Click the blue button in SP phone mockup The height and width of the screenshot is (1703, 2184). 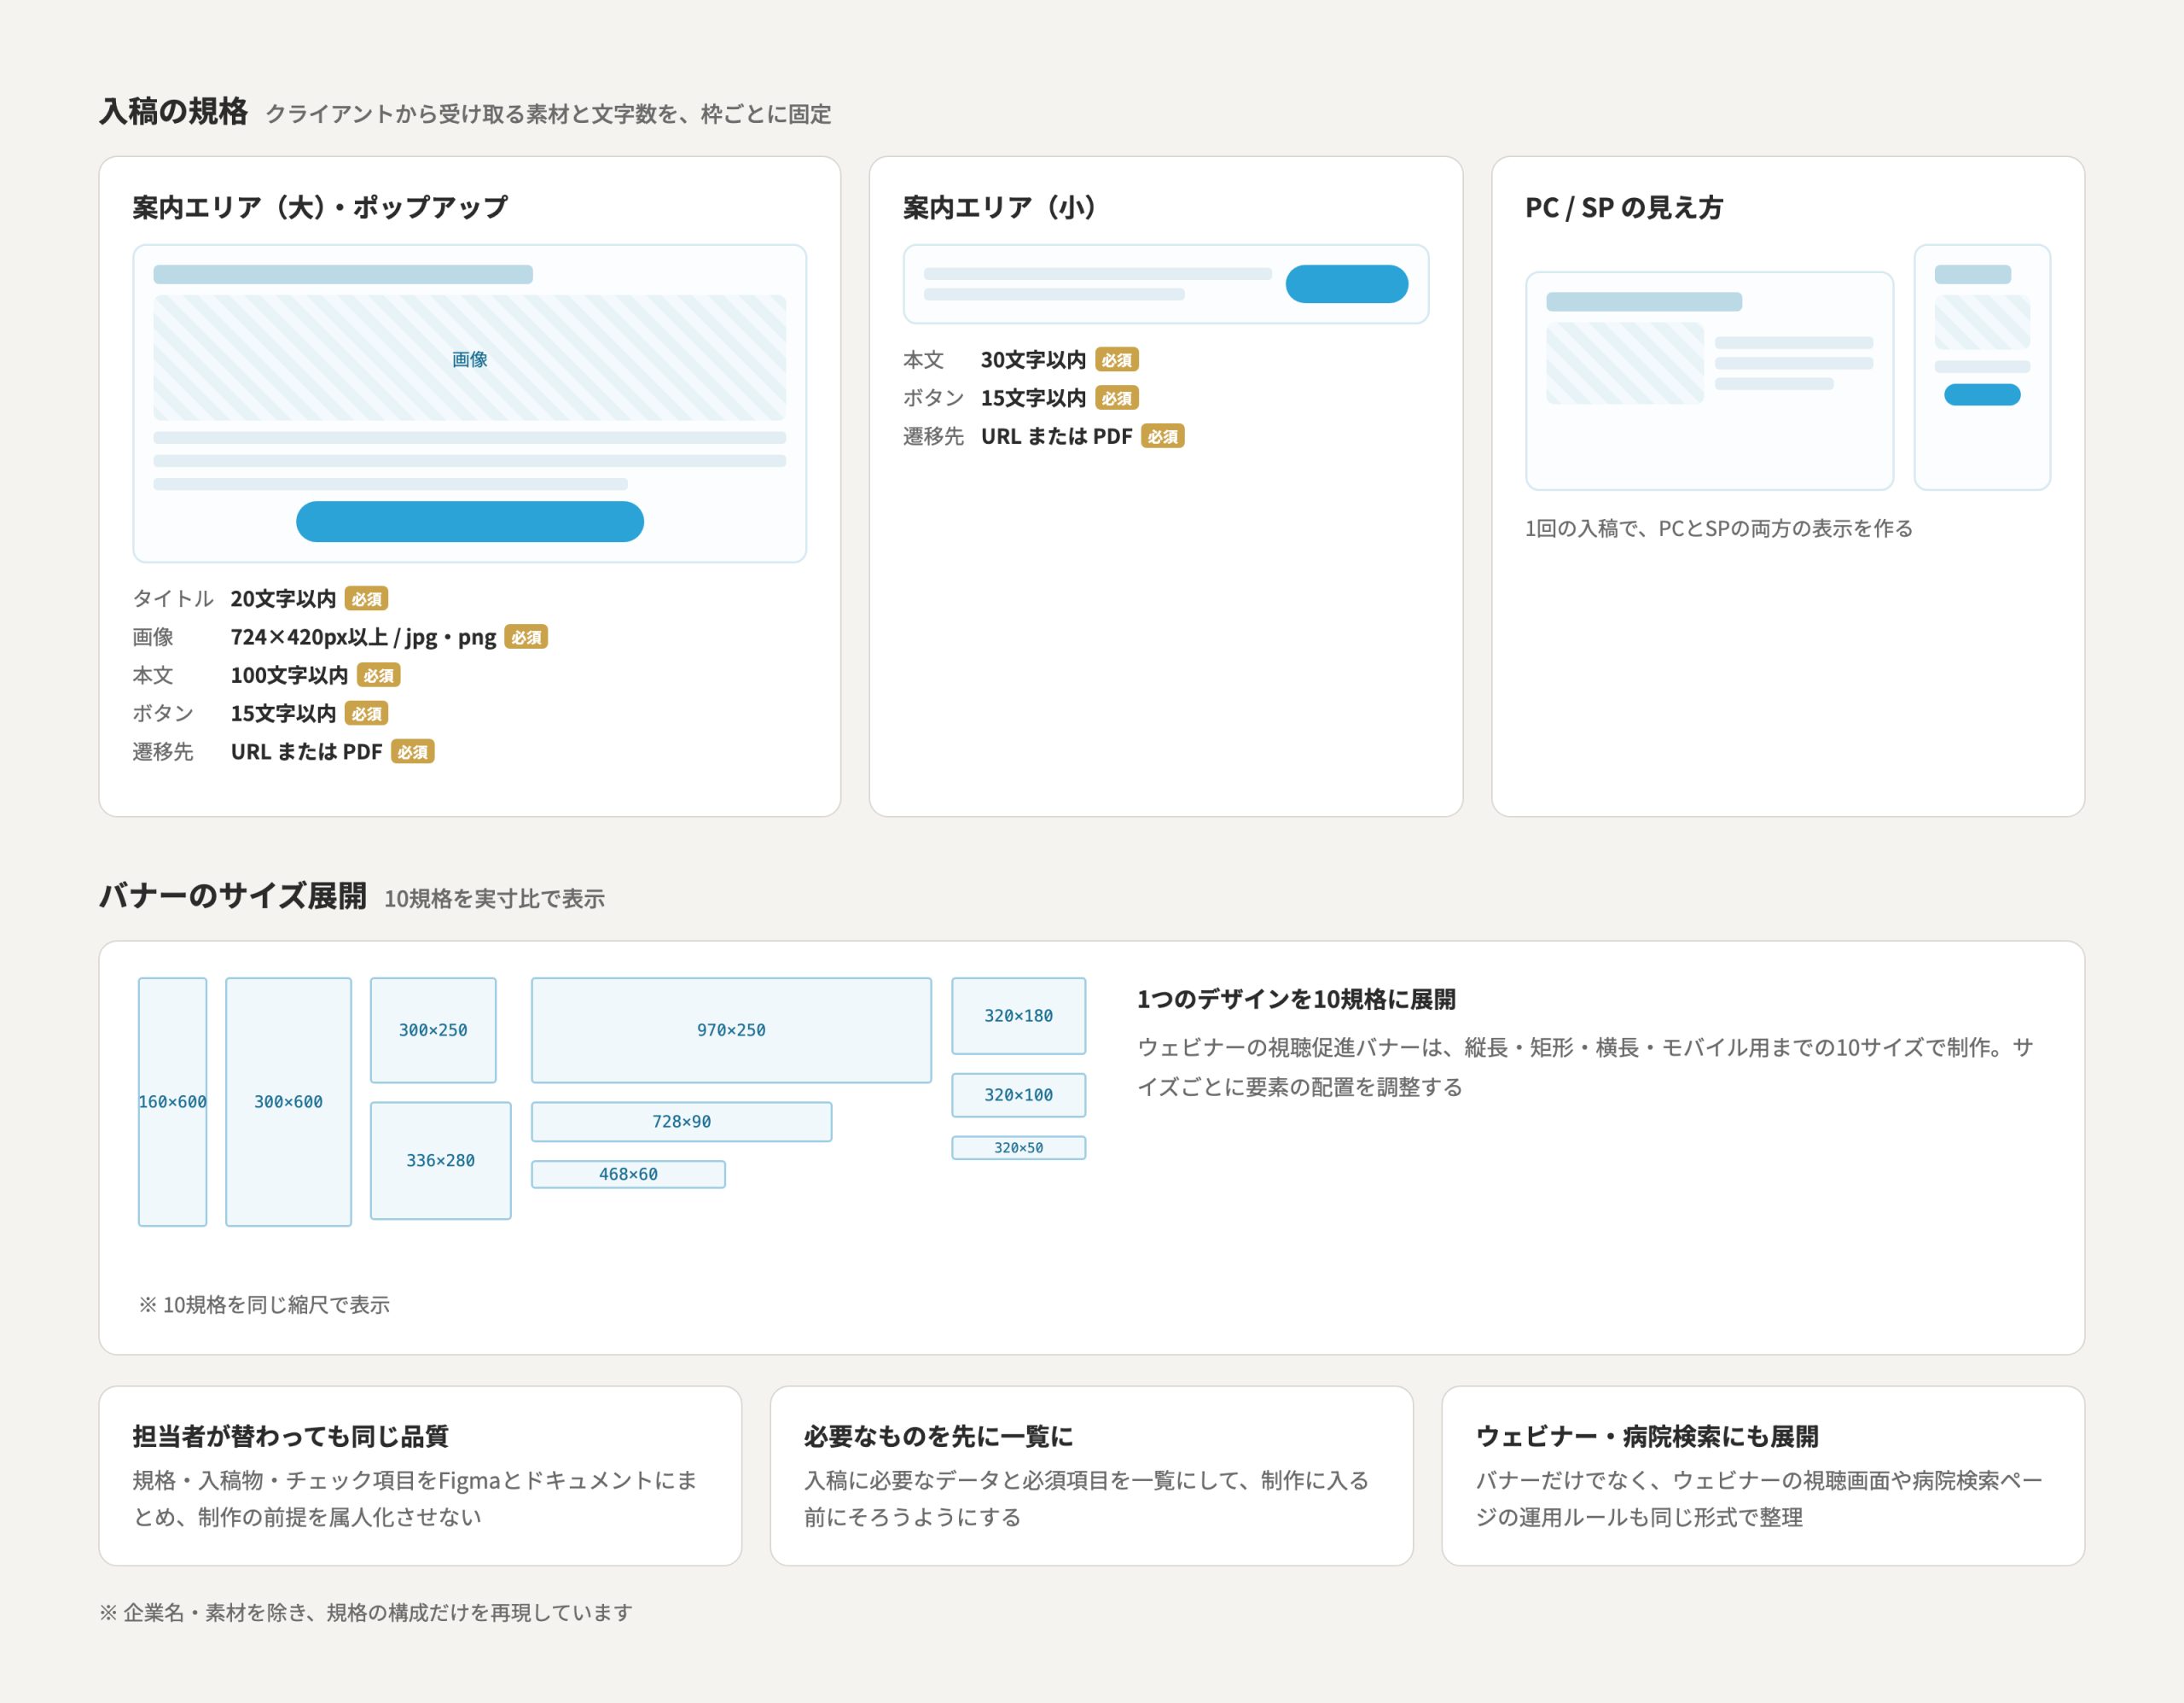[x=1982, y=394]
